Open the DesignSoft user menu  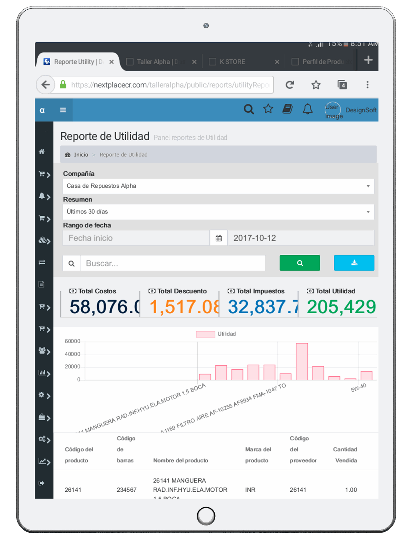pyautogui.click(x=361, y=110)
